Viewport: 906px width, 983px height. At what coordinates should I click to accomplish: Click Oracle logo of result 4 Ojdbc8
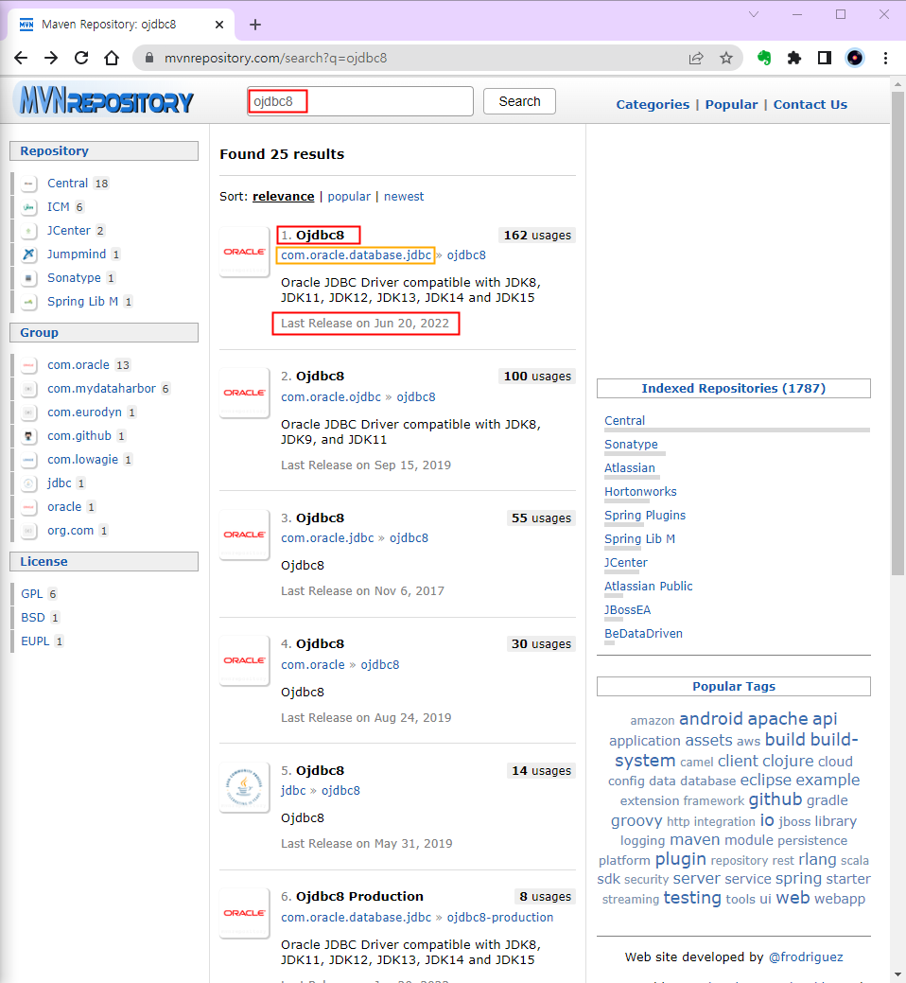(244, 660)
